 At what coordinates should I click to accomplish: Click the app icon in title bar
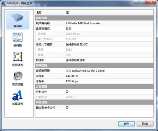pyautogui.click(x=4, y=3)
